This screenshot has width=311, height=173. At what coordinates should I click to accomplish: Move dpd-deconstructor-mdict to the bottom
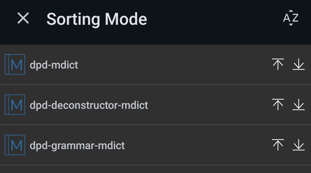coord(299,105)
